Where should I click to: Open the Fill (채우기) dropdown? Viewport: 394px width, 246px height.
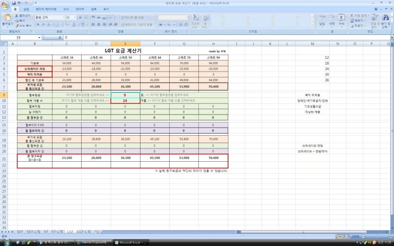click(x=365, y=21)
